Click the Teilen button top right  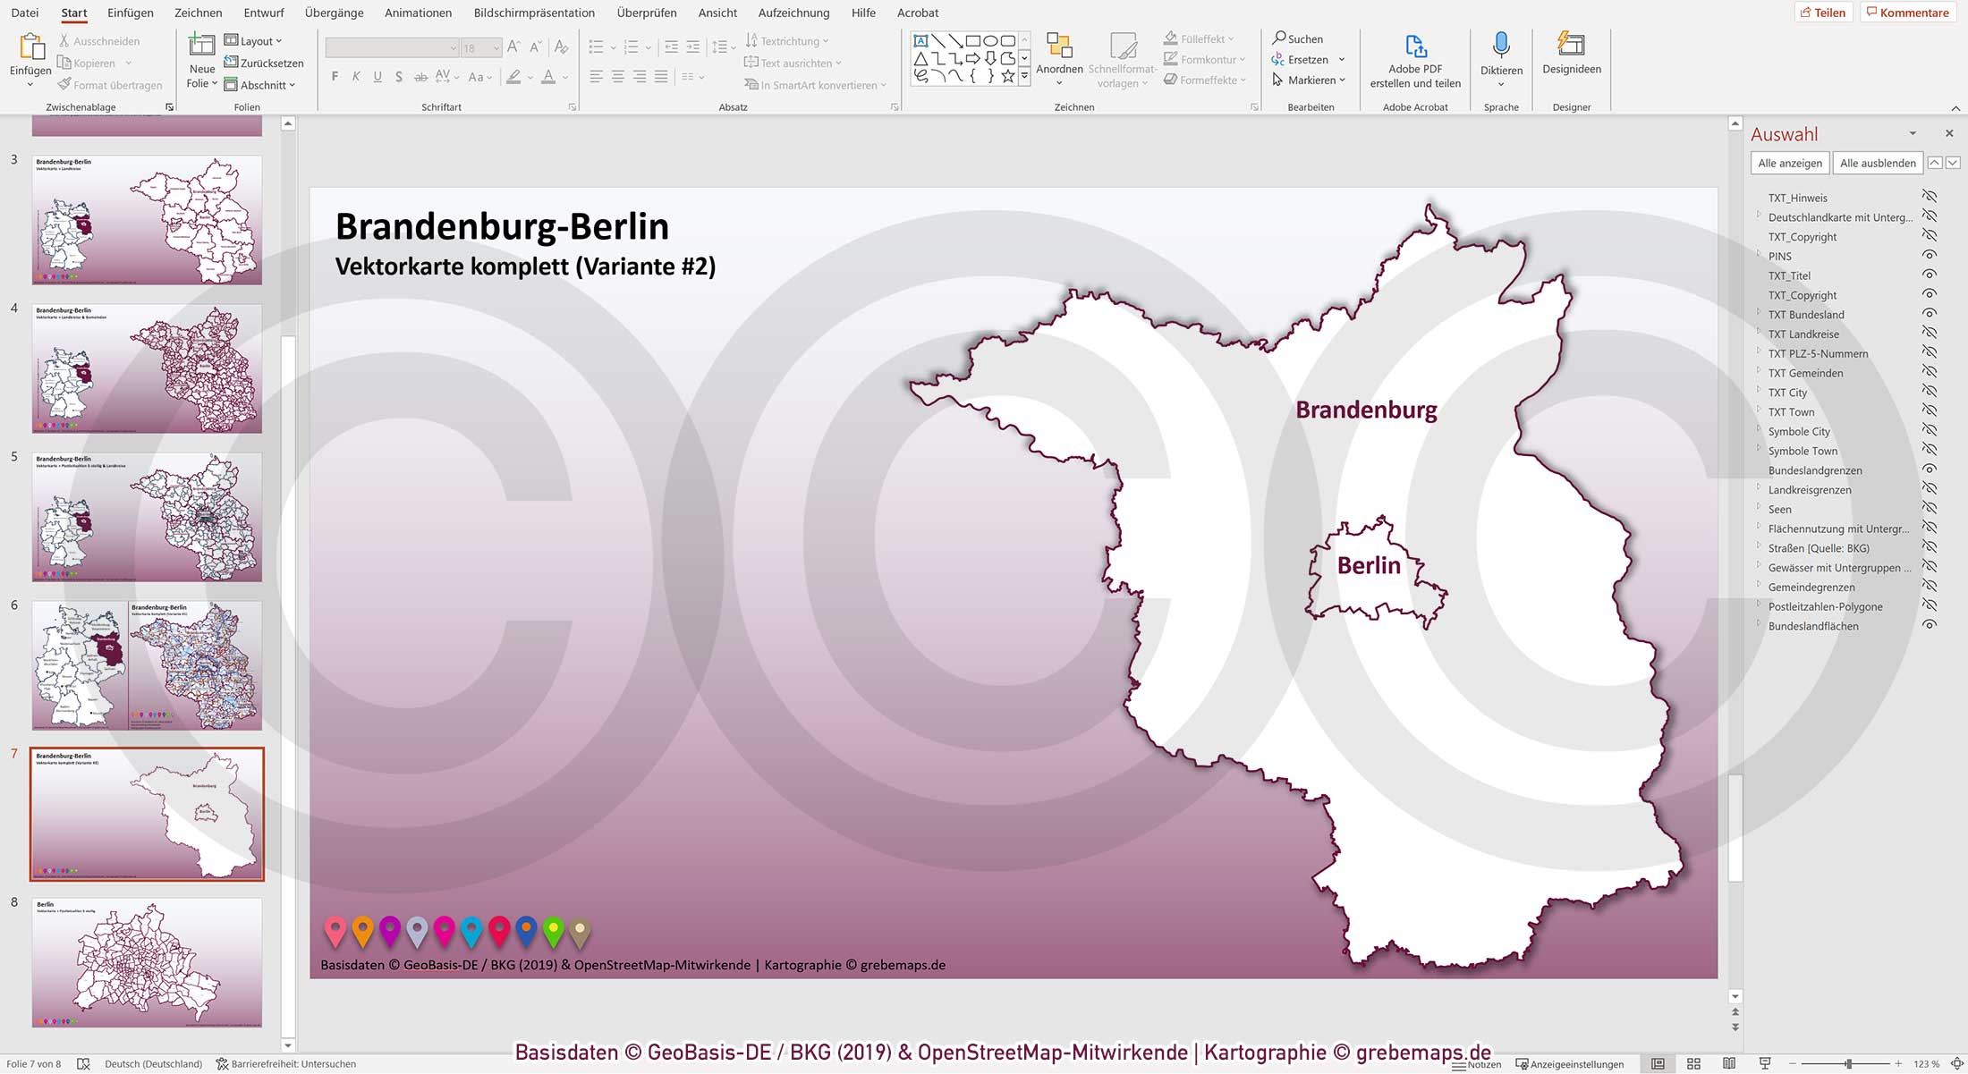(1825, 12)
